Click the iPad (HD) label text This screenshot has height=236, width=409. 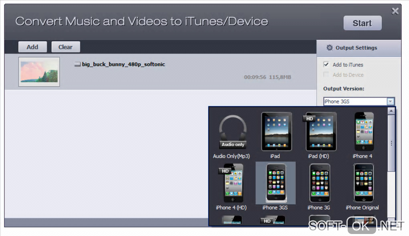tap(318, 156)
